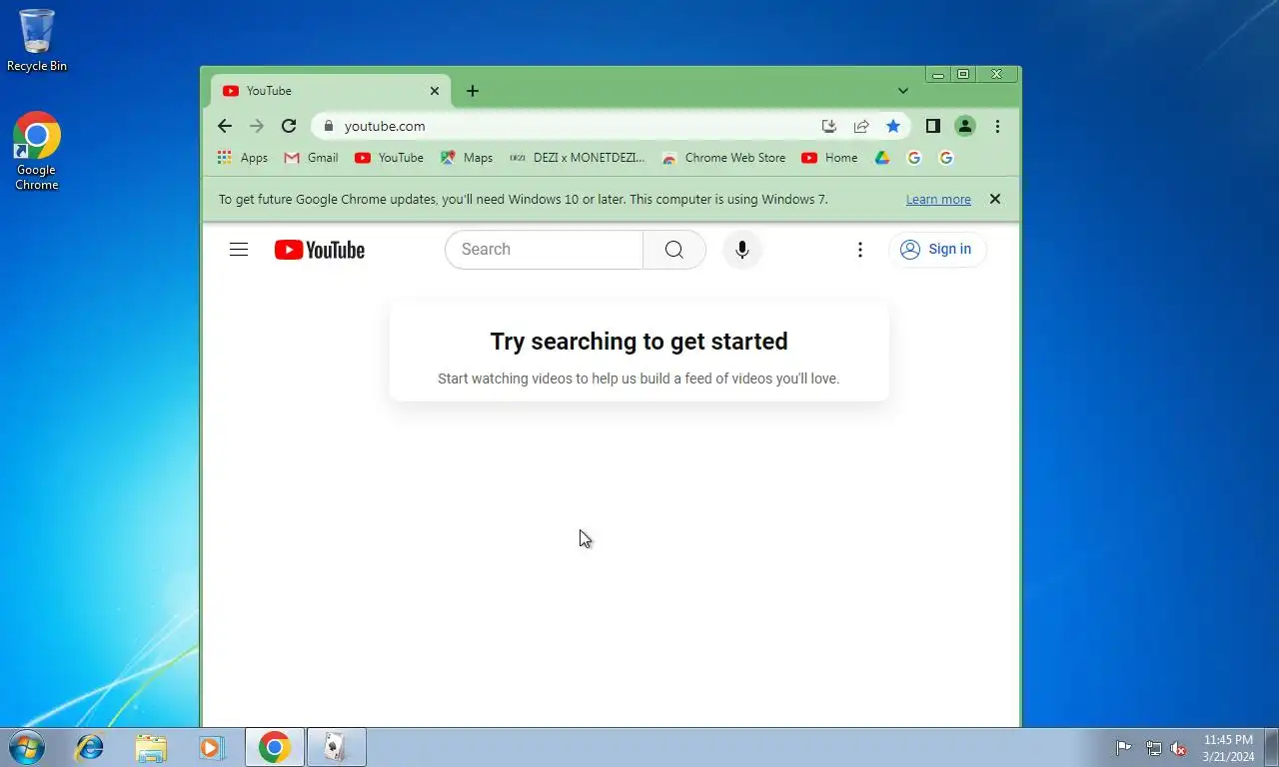Screen dimensions: 1279x767
Task: Launch Internet Explorer from taskbar
Action: [x=90, y=747]
